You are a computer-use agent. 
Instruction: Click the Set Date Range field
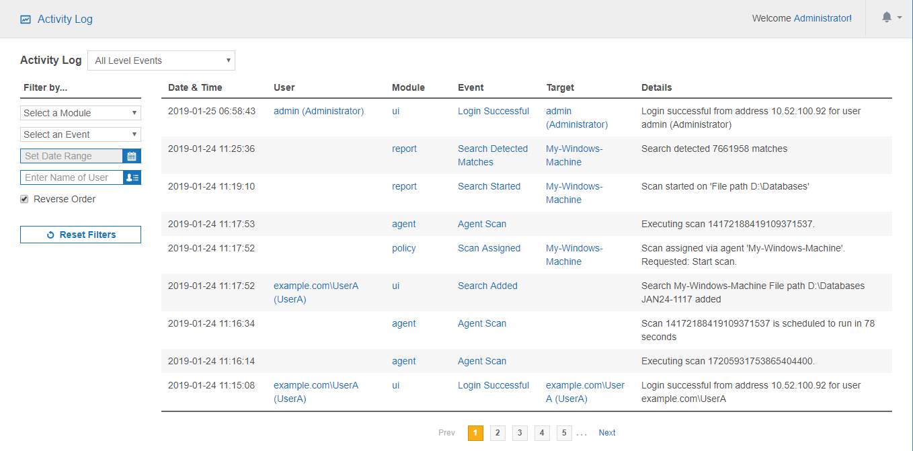pyautogui.click(x=72, y=156)
